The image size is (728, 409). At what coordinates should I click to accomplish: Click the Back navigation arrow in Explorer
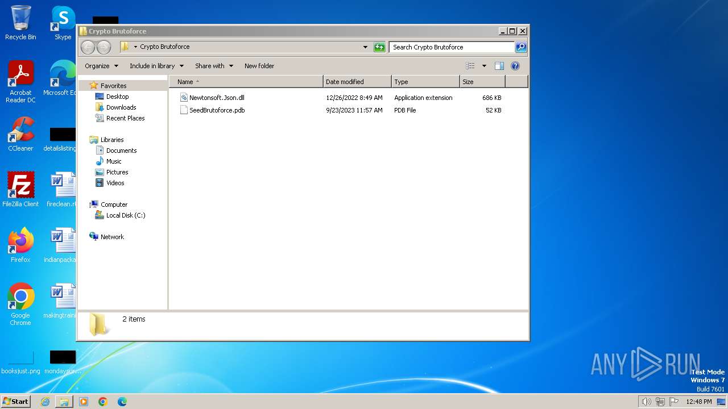tap(88, 47)
